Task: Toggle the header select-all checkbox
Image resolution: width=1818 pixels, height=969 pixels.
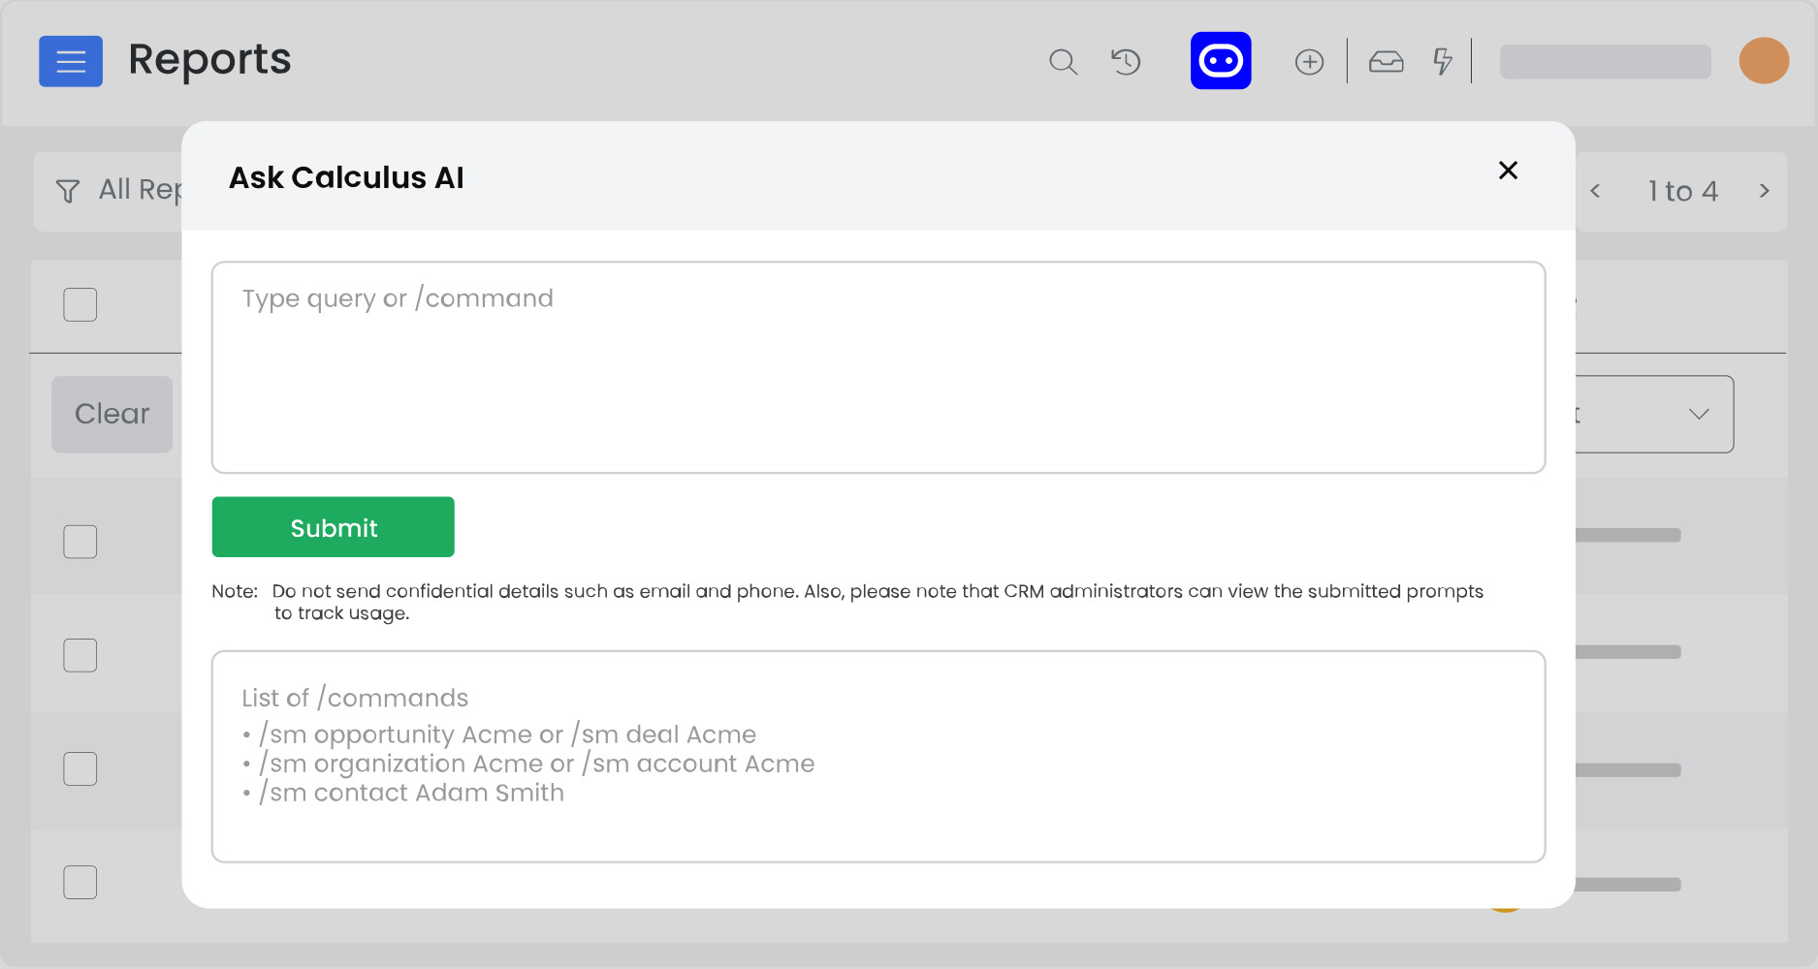Action: (80, 304)
